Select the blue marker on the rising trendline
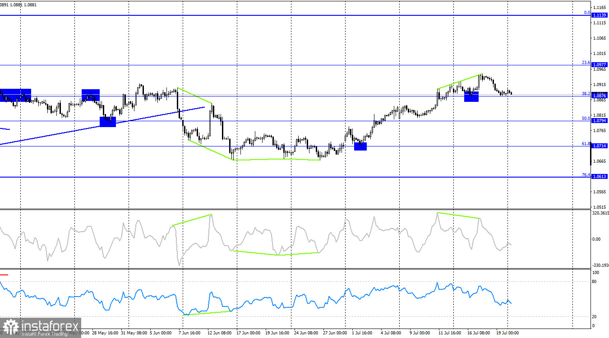 108,122
